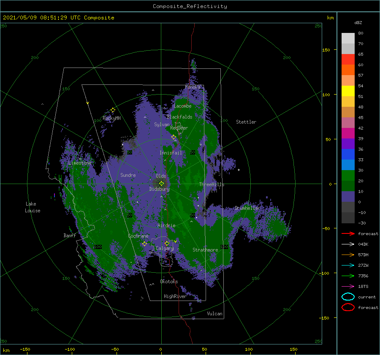Image resolution: width=380 pixels, height=355 pixels.
Task: Click the cyan 'current' ellipse legend icon
Action: (348, 297)
